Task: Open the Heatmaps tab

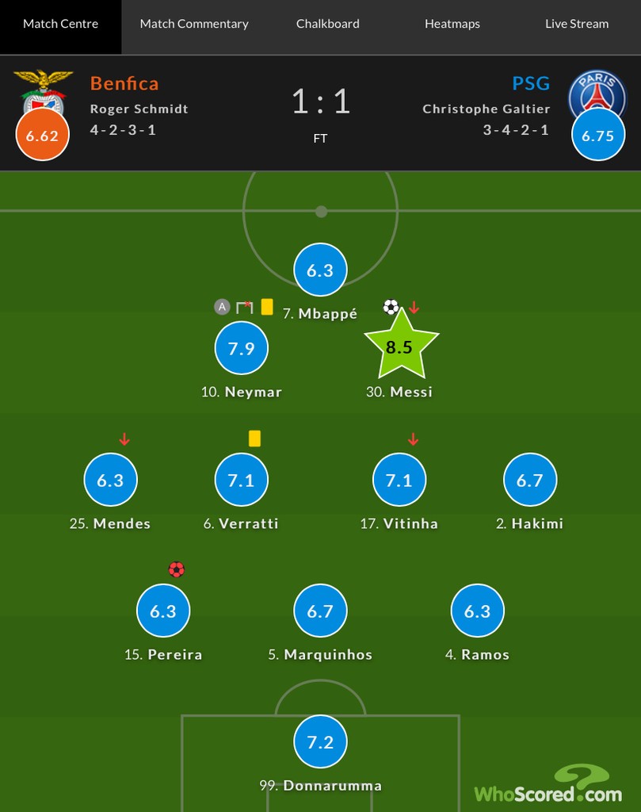Action: (452, 24)
